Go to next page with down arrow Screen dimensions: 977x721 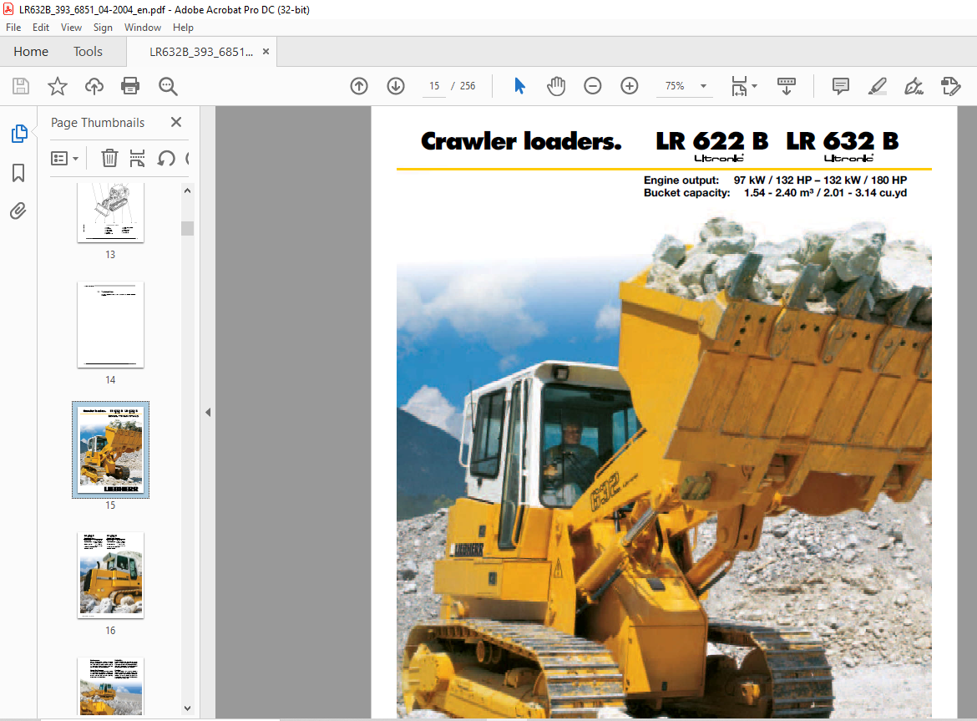[396, 86]
